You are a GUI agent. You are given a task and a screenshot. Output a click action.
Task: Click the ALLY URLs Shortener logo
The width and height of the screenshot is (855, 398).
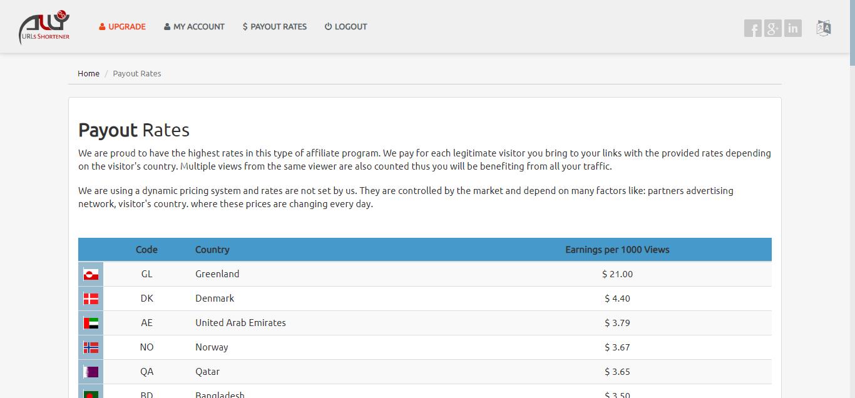tap(44, 28)
